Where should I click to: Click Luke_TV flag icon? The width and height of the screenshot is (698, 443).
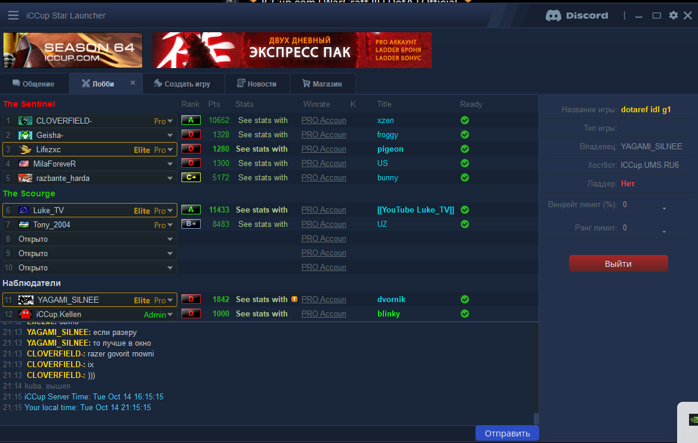(24, 210)
